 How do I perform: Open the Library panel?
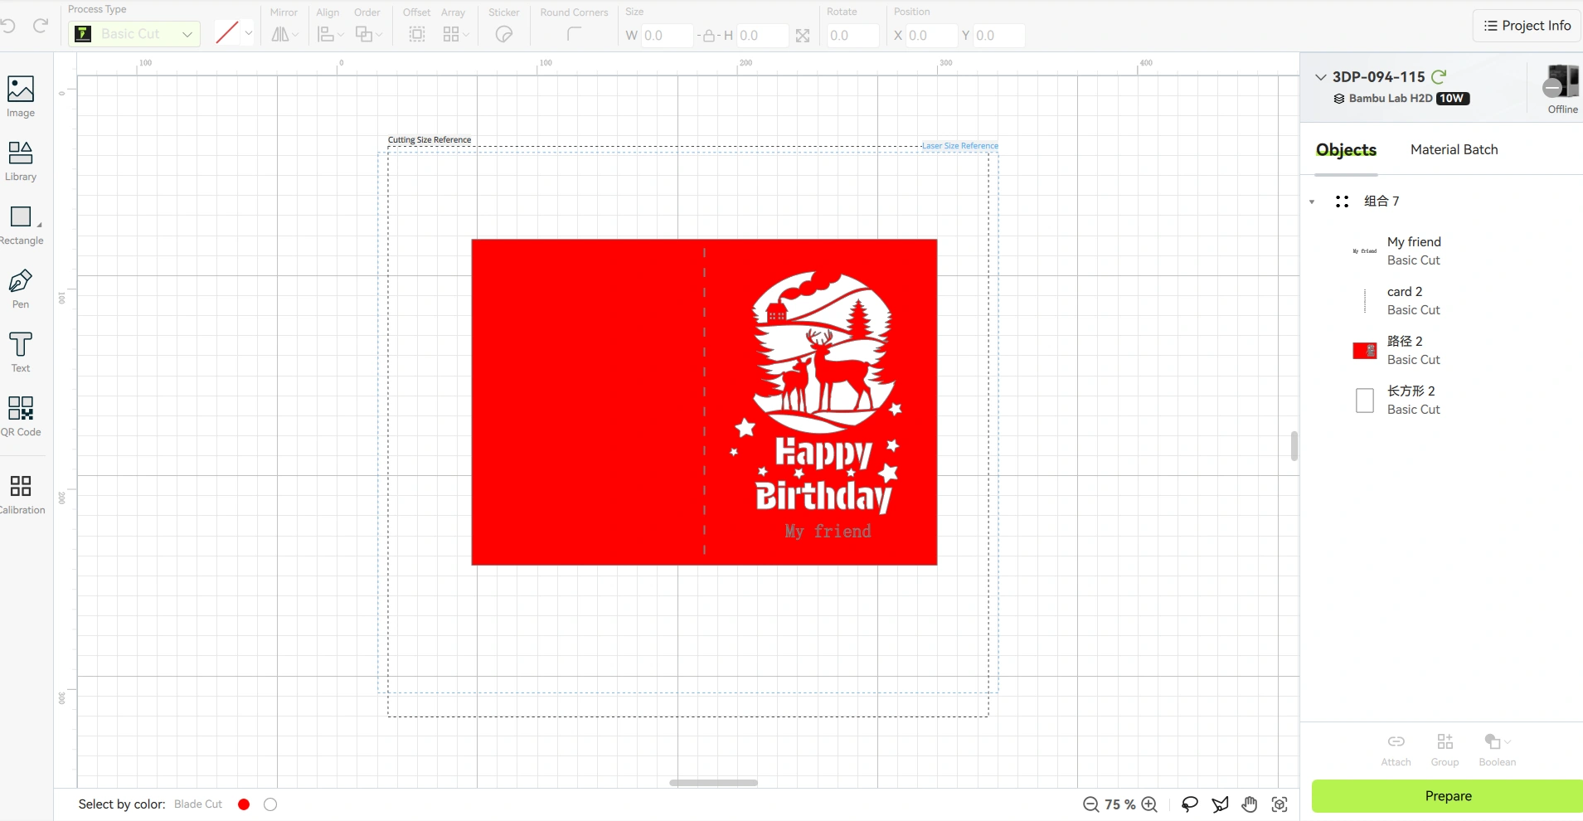(21, 161)
